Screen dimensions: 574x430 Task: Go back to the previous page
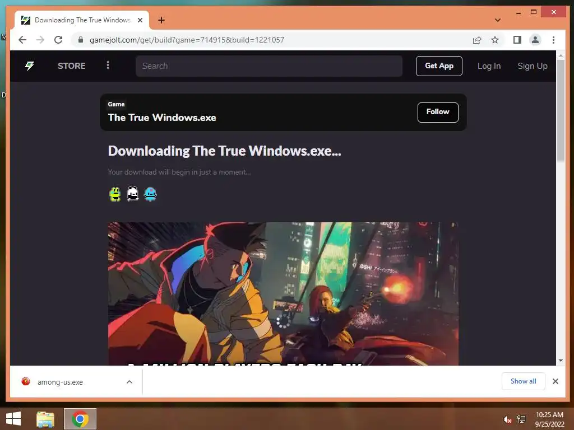click(22, 40)
